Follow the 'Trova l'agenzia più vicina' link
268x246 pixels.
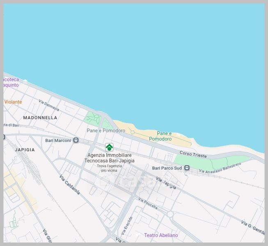pos(109,168)
